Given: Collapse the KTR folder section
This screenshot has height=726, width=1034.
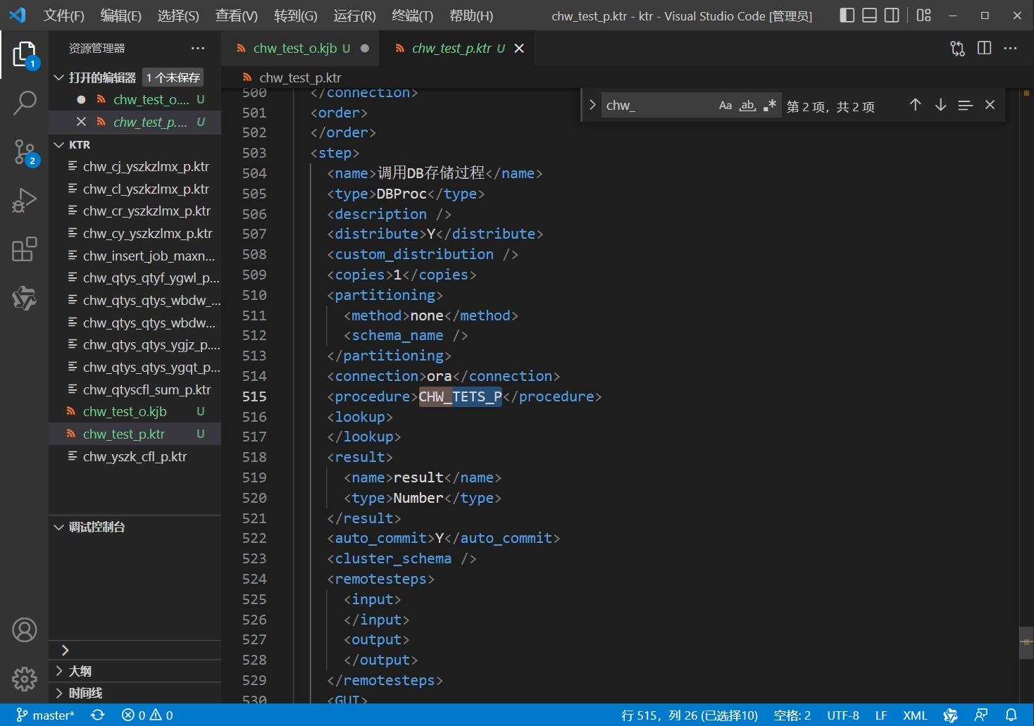Looking at the screenshot, I should (x=59, y=144).
